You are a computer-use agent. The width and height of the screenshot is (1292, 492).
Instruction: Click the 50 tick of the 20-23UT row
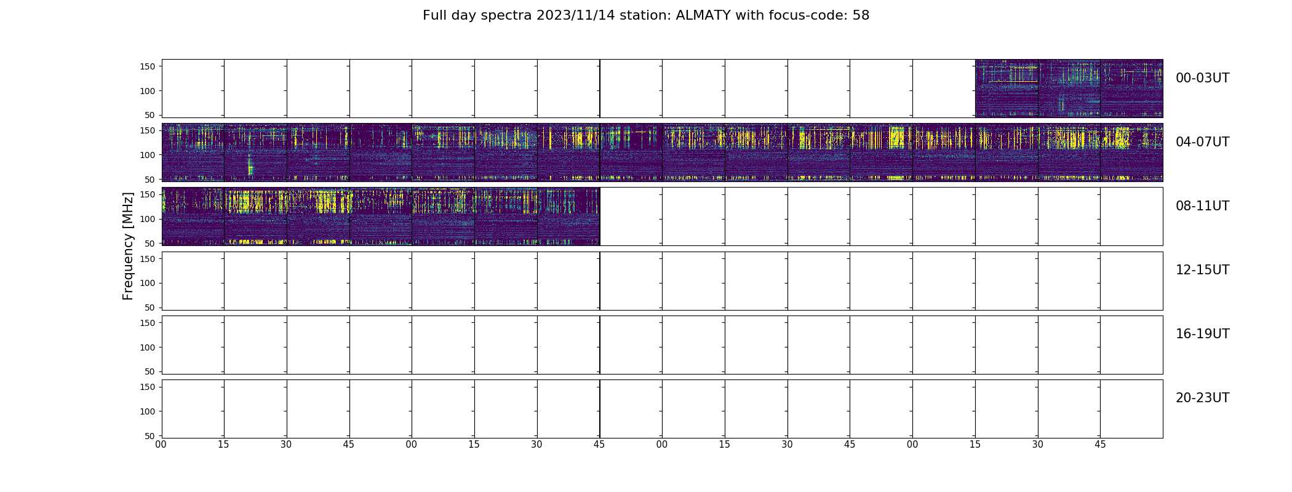(x=151, y=435)
